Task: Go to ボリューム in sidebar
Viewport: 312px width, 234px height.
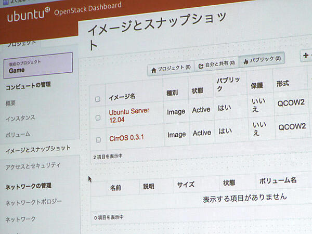Action: point(18,135)
